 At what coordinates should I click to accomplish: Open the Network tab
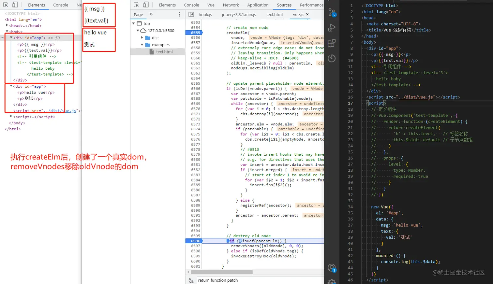(231, 5)
